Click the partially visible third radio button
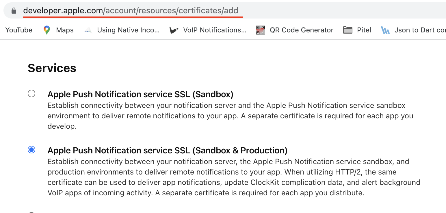The image size is (446, 213). coord(31,212)
